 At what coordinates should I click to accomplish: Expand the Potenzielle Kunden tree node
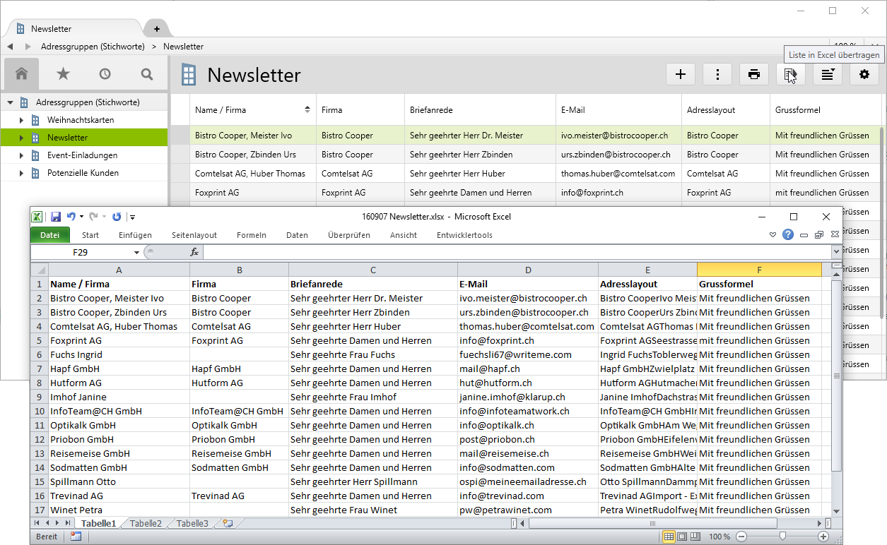(x=22, y=173)
